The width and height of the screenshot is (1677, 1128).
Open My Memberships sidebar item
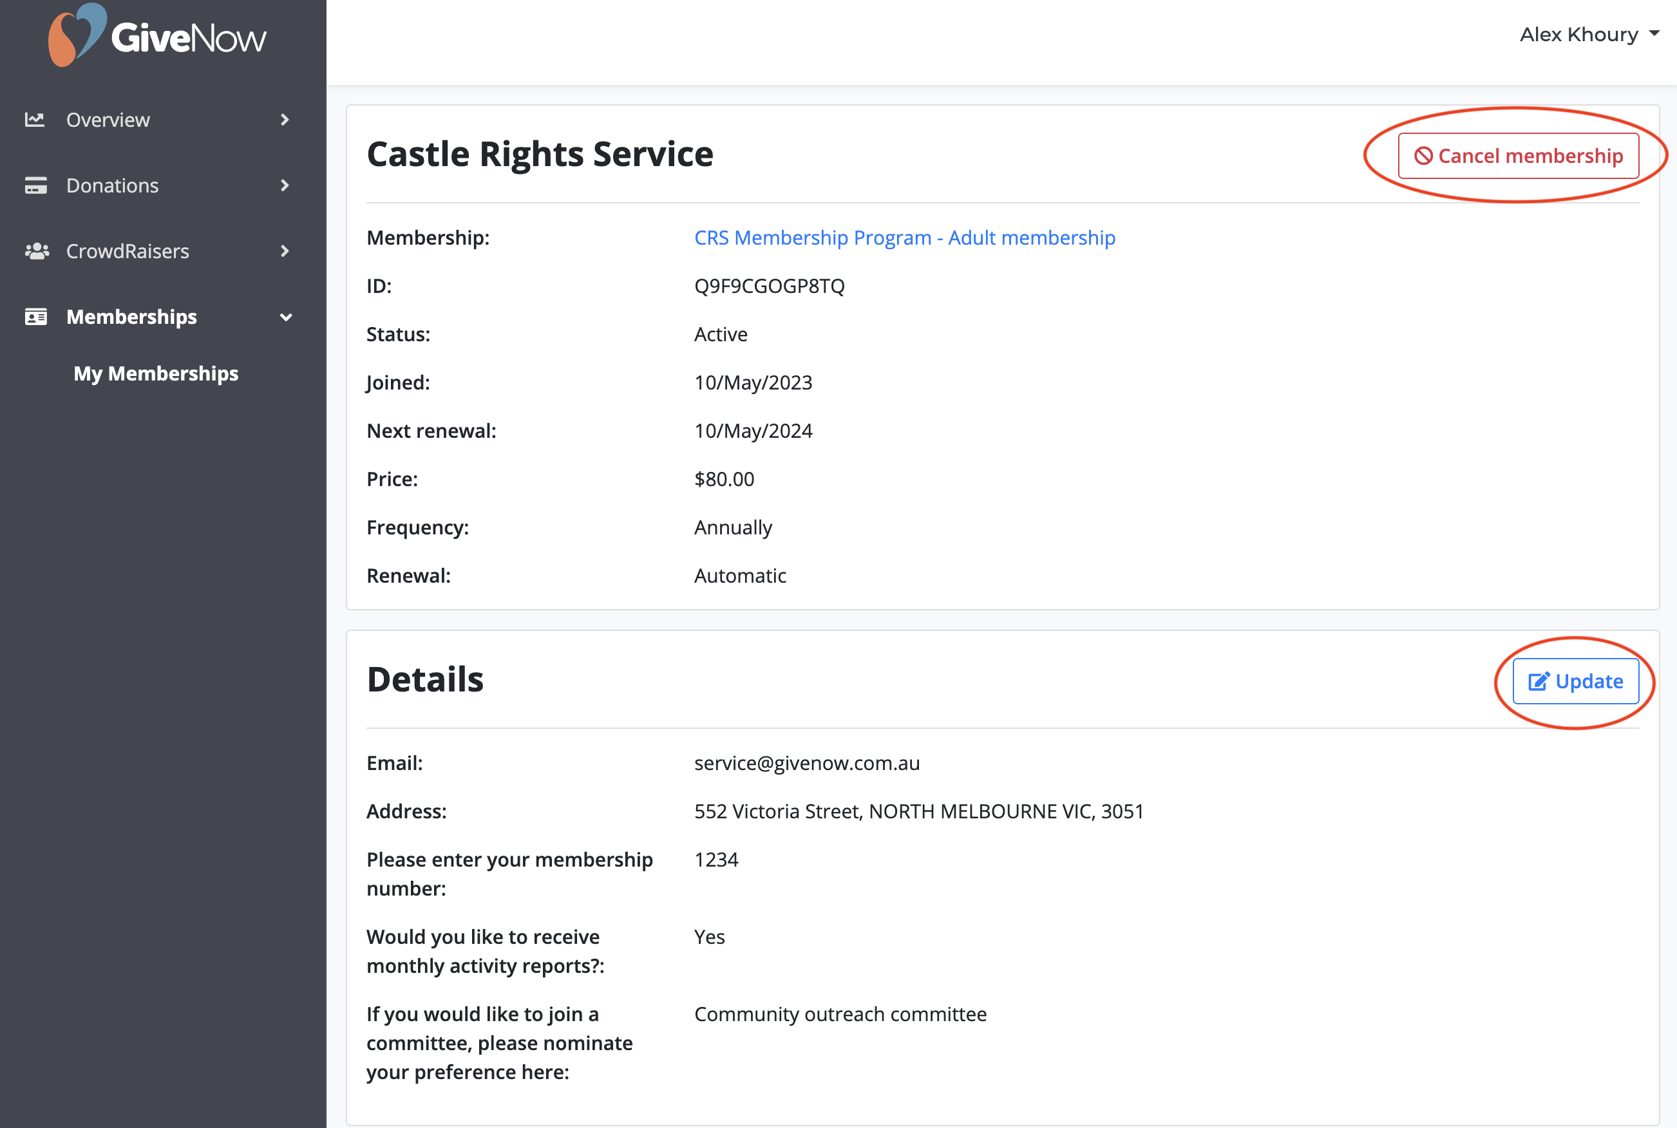tap(155, 373)
